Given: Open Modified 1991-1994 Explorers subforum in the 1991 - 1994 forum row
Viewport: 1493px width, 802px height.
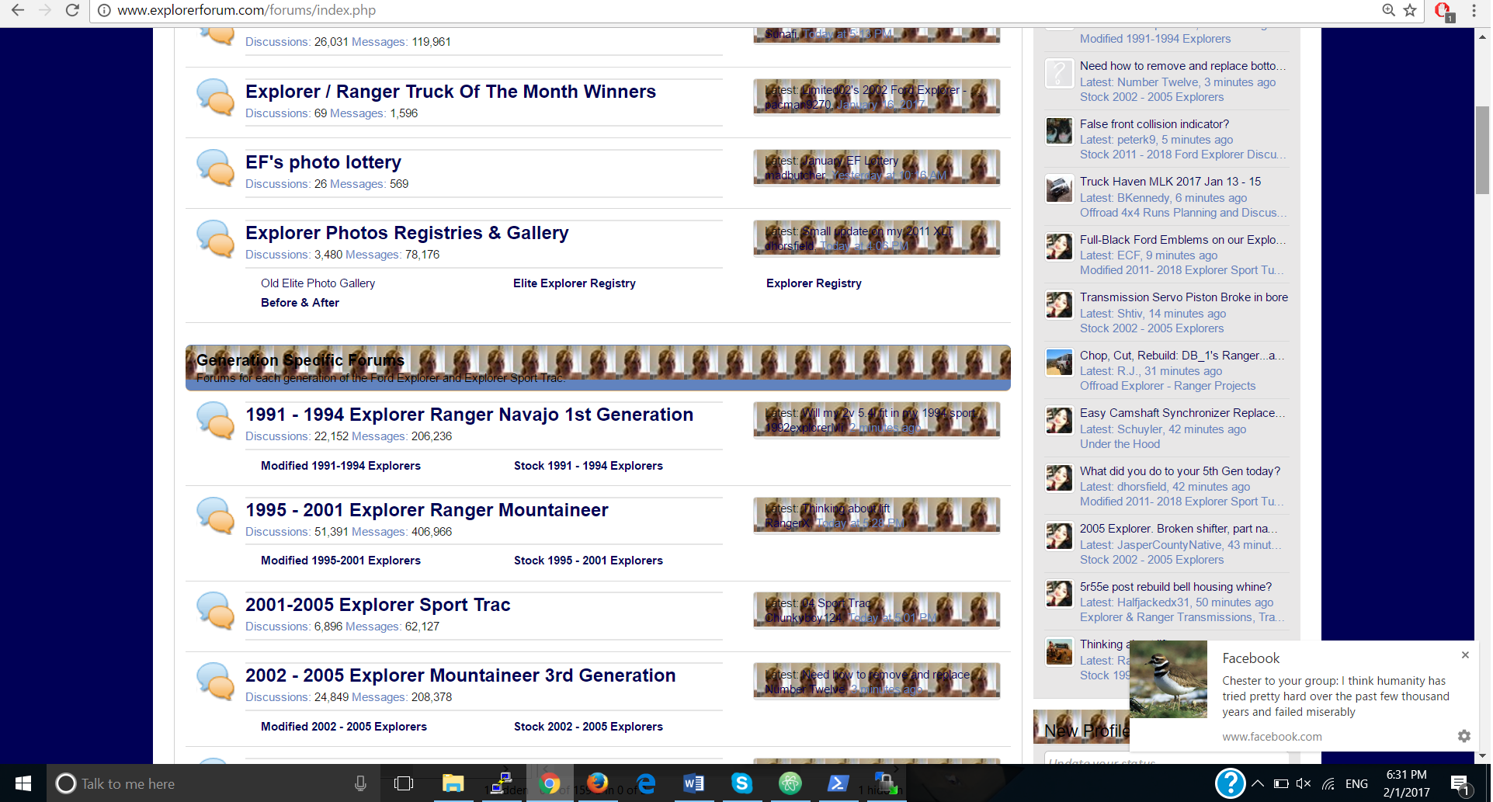Looking at the screenshot, I should pos(341,466).
